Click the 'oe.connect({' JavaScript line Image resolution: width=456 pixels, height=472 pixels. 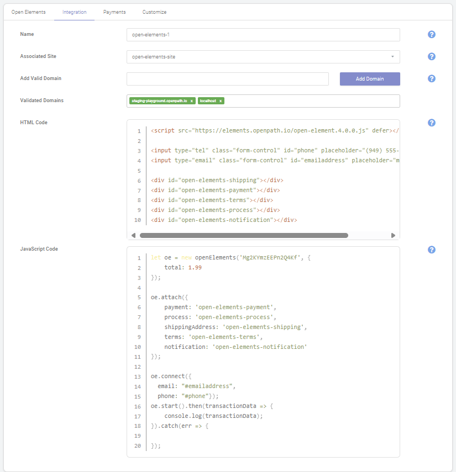(x=171, y=376)
